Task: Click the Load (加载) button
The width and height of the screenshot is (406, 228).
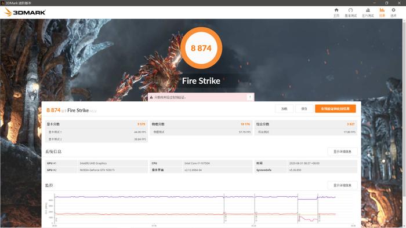Action: click(x=284, y=109)
